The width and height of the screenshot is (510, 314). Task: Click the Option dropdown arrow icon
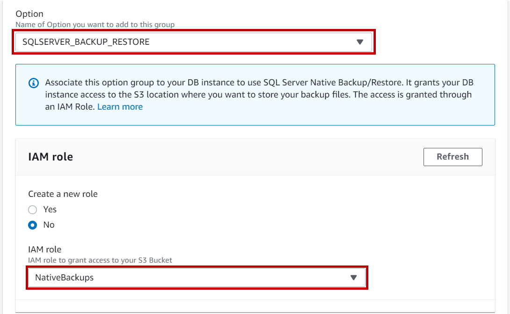(x=359, y=42)
